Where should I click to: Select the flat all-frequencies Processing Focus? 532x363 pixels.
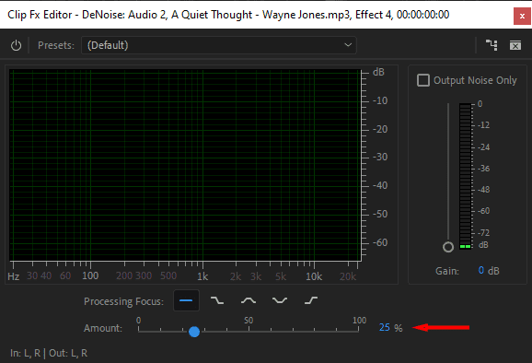tap(186, 300)
